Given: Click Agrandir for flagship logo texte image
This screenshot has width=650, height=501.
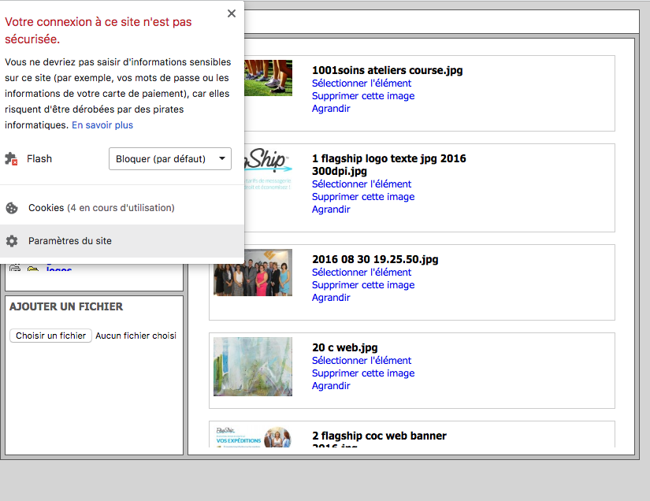Looking at the screenshot, I should (x=331, y=210).
